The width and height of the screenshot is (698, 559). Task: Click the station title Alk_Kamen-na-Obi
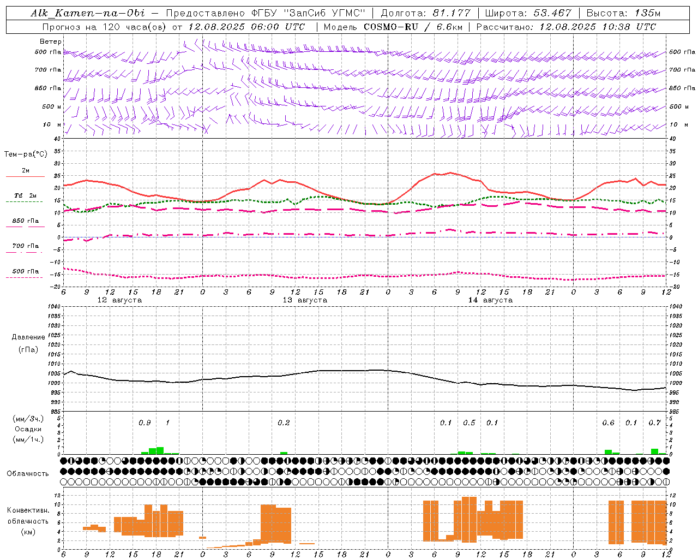(88, 13)
